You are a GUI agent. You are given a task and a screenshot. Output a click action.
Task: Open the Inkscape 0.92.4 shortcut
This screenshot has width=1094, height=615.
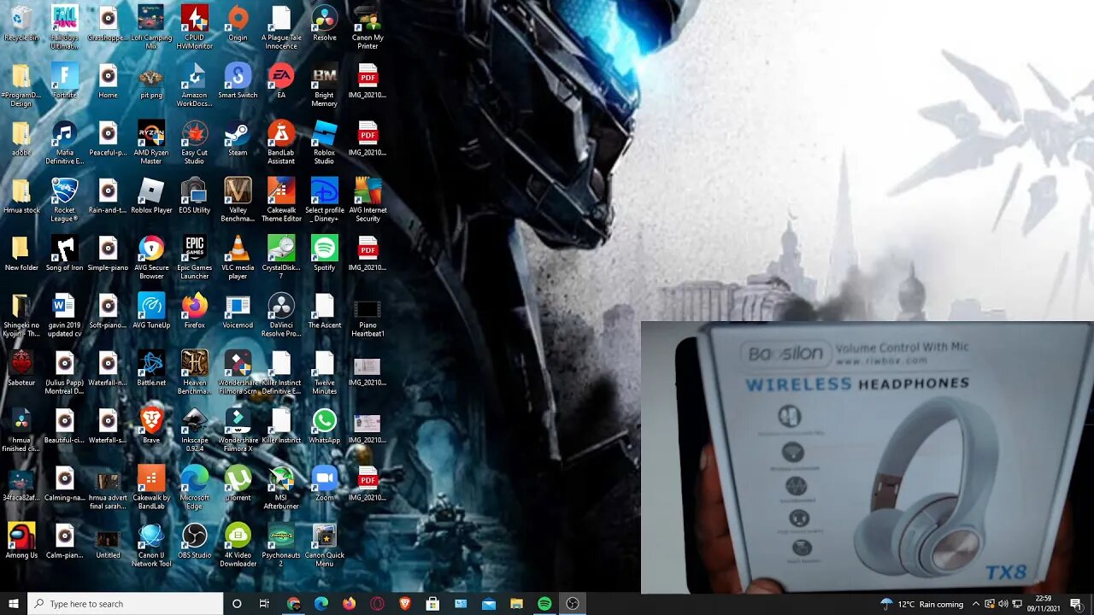point(194,429)
